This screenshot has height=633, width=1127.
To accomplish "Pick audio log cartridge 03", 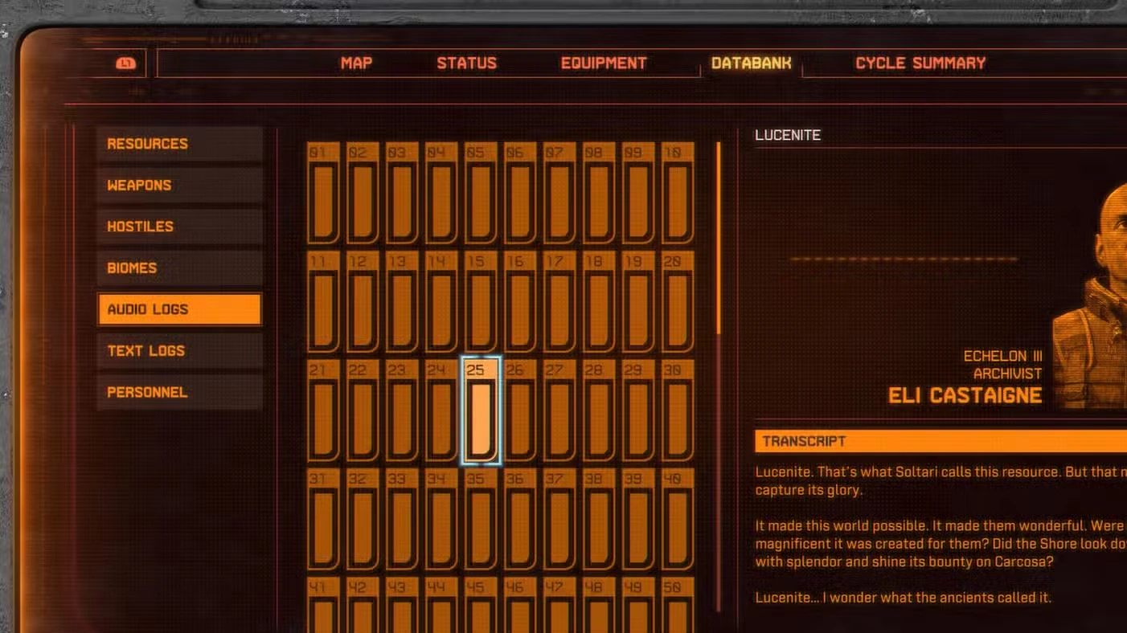I will (402, 194).
